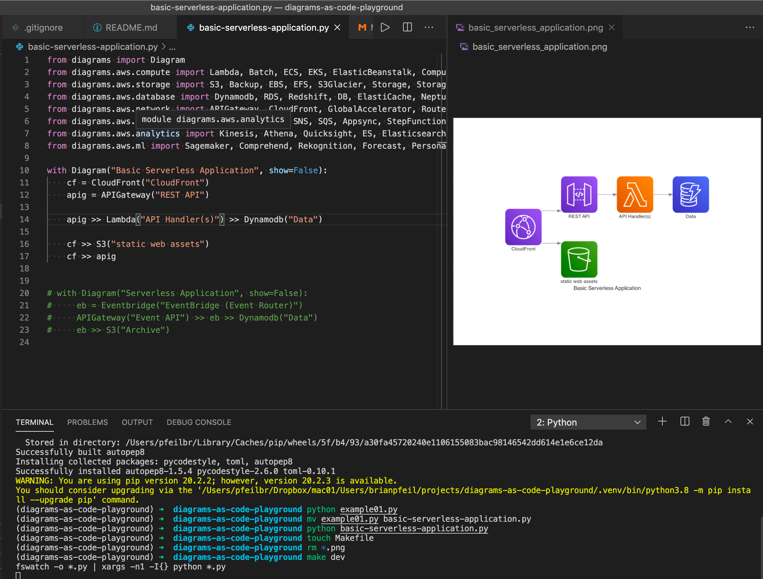This screenshot has height=579, width=763.
Task: Select the TERMINAL panel tab
Action: click(34, 422)
